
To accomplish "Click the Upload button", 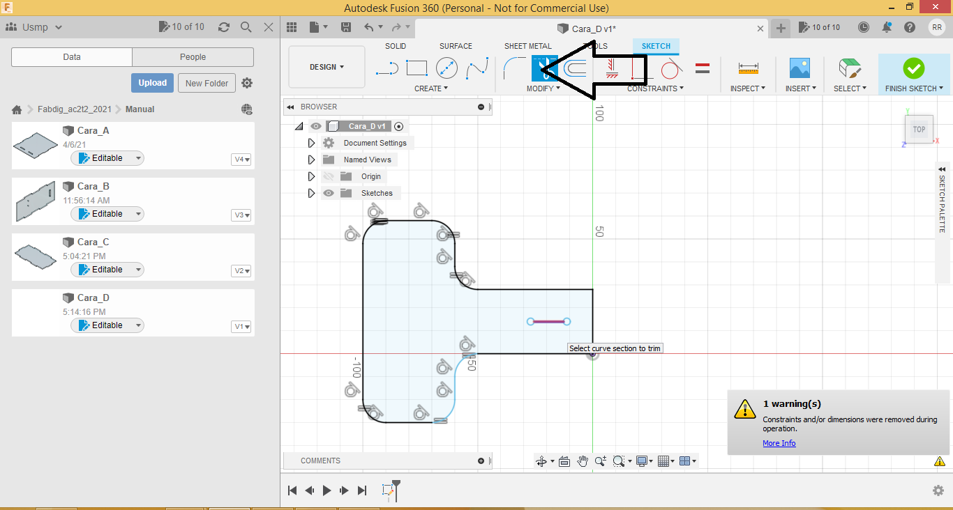I will pos(152,83).
